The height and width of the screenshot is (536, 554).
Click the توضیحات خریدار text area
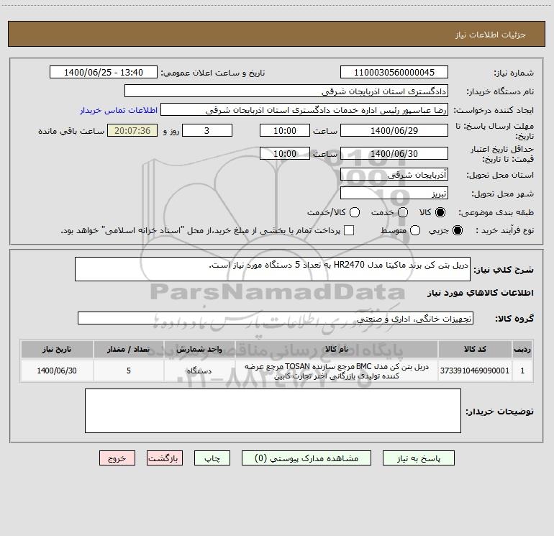click(273, 411)
